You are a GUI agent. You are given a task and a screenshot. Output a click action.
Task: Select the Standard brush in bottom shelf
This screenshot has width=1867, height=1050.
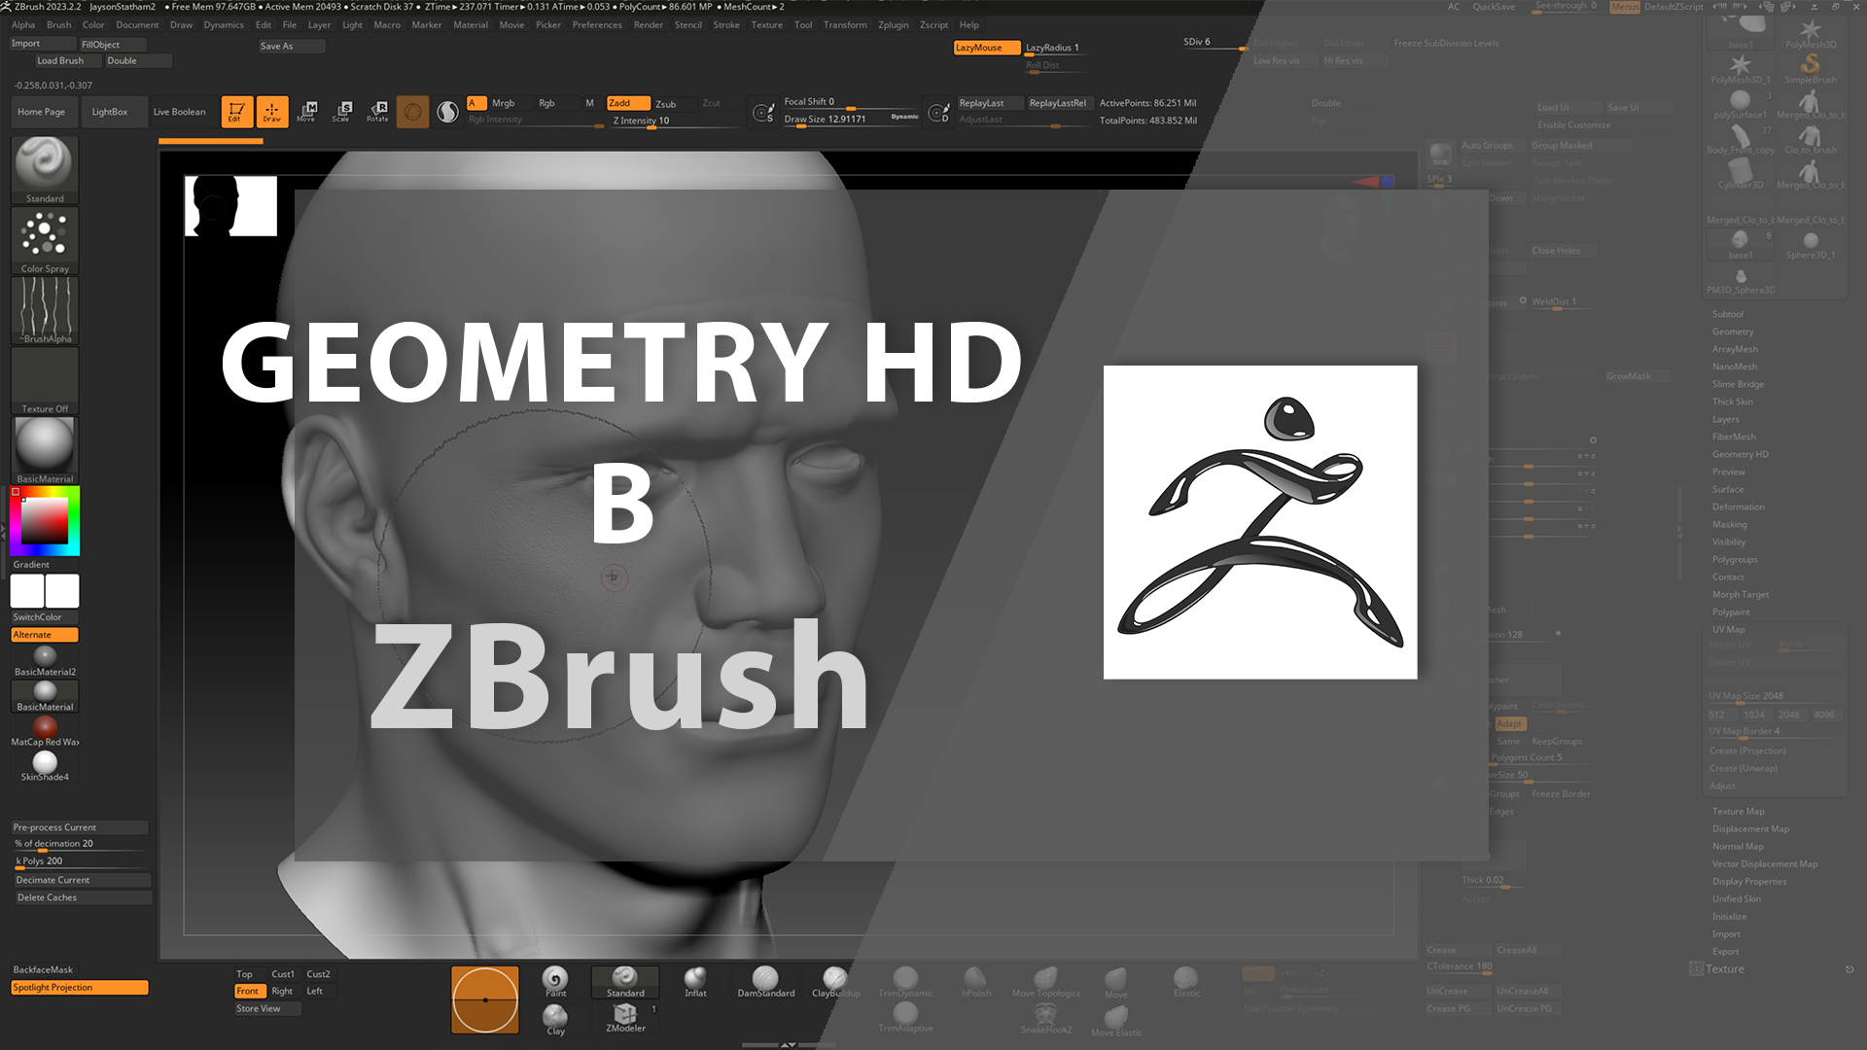coord(625,982)
